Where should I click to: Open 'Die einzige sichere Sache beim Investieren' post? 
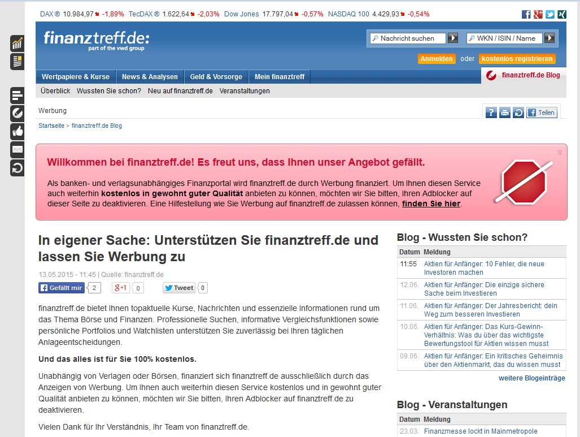(484, 289)
